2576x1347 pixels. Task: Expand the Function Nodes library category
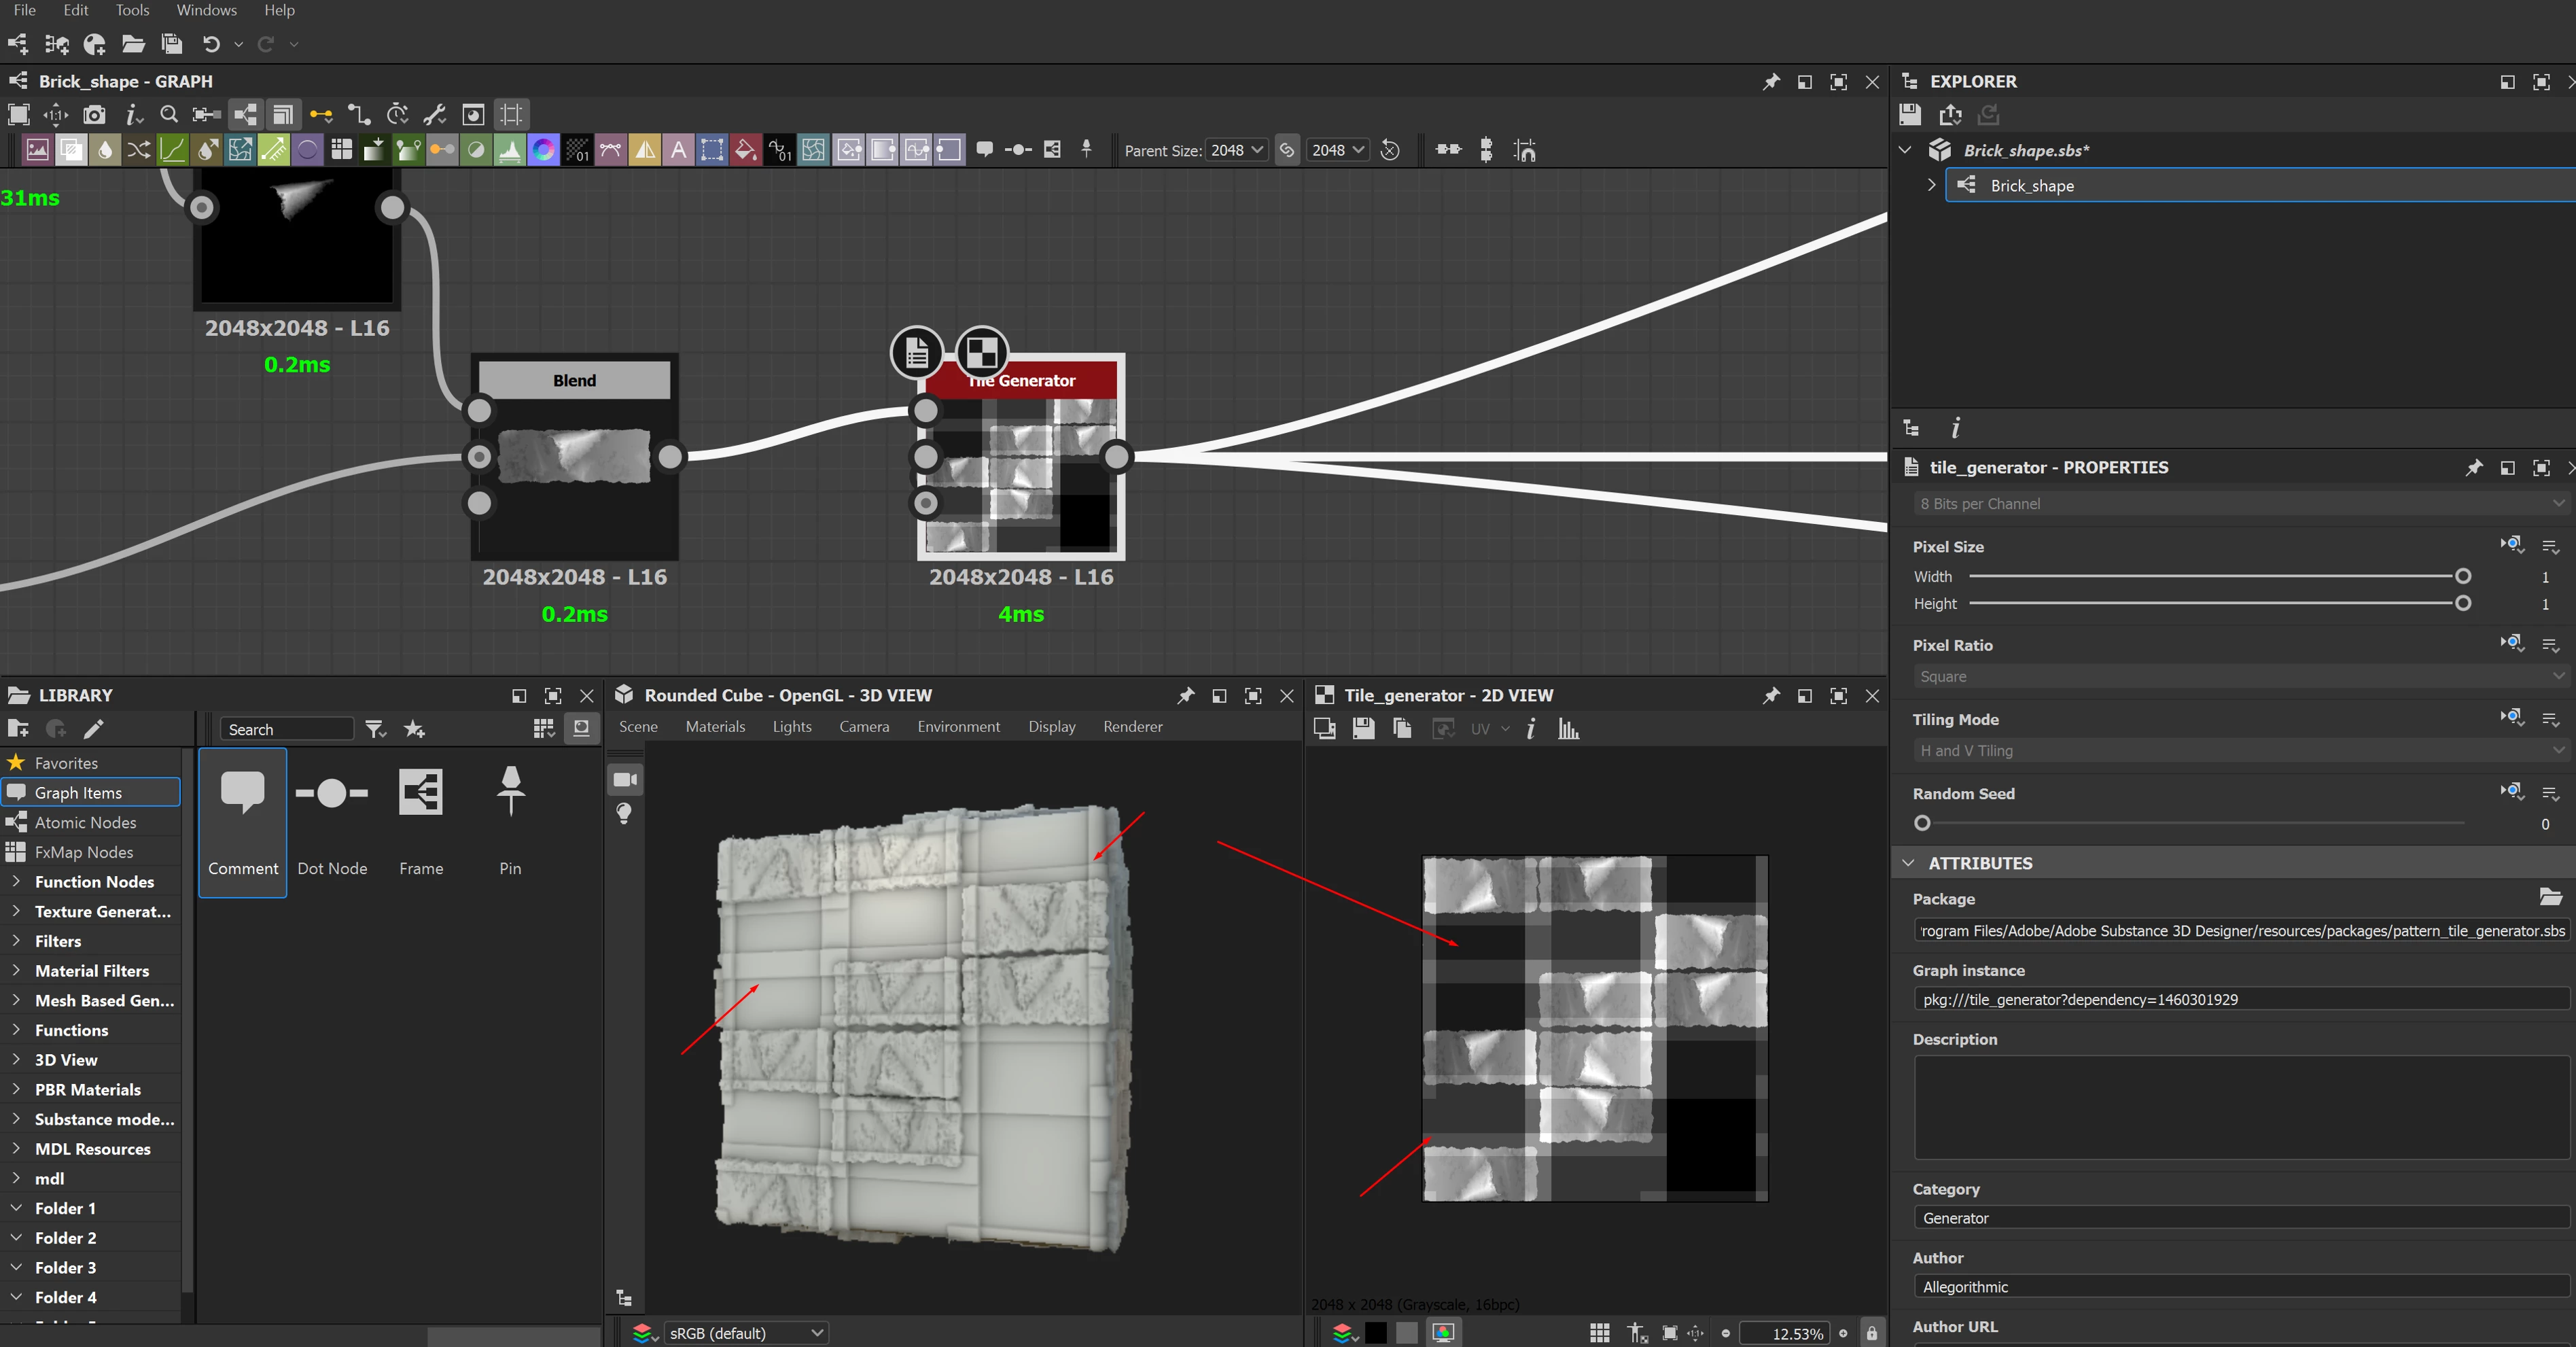click(17, 882)
